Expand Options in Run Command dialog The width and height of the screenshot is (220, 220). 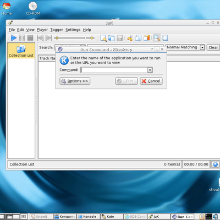point(75,81)
